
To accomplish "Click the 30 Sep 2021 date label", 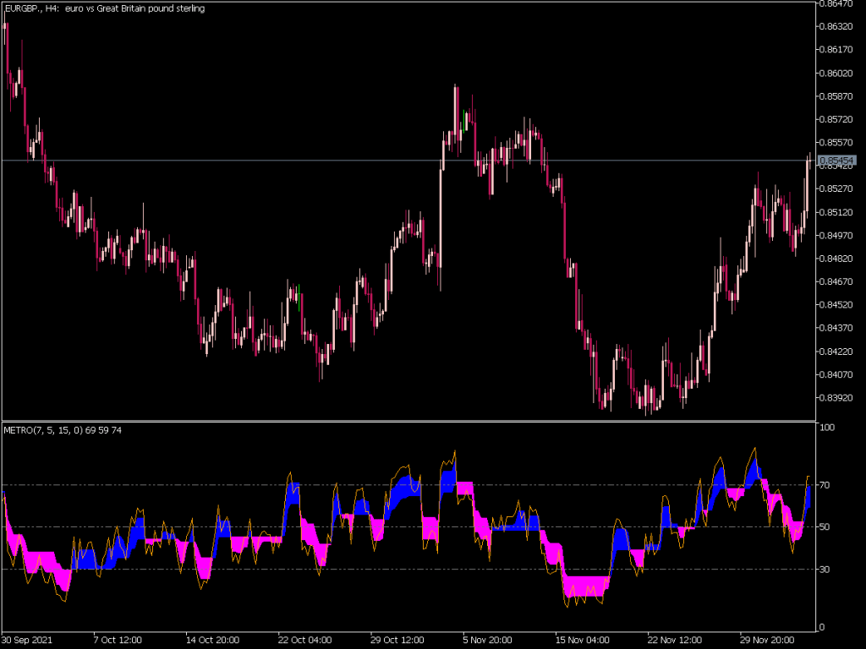I will (x=29, y=640).
